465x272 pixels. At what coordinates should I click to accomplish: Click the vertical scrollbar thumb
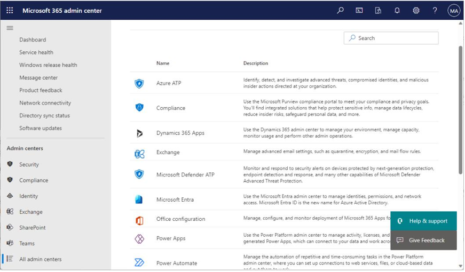click(x=461, y=110)
